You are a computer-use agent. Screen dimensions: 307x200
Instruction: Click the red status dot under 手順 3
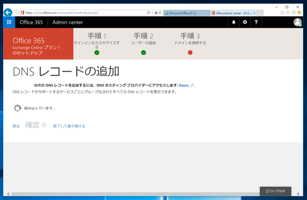click(x=190, y=53)
